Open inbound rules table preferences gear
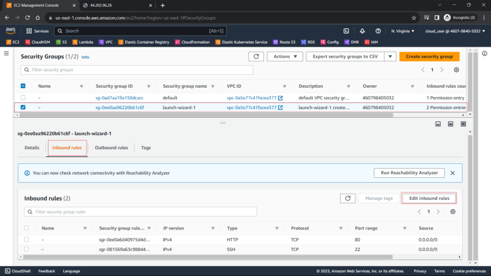The image size is (491, 276). (x=453, y=212)
